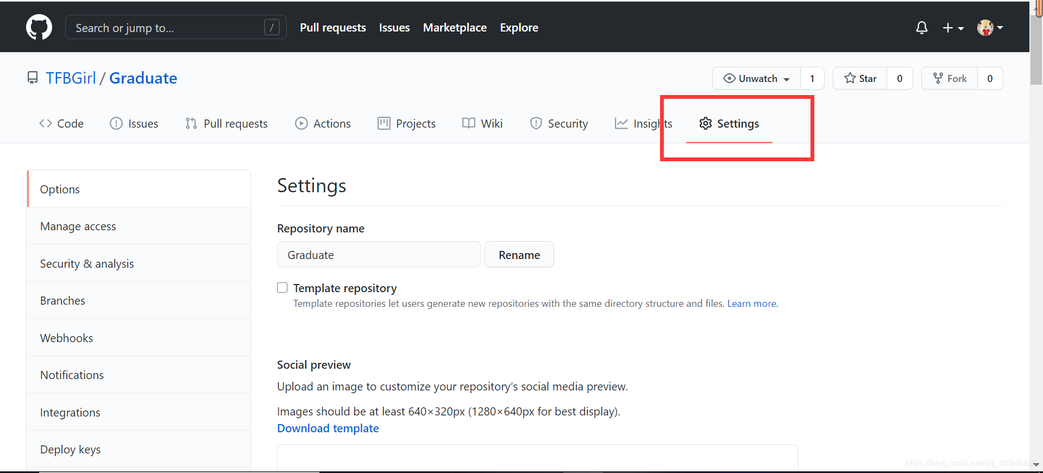Screen dimensions: 1043x473
Task: Open the Graduate repository link
Action: pos(143,78)
